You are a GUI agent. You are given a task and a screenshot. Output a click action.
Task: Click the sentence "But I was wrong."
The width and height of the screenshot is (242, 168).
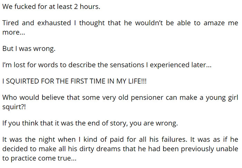pyautogui.click(x=29, y=49)
